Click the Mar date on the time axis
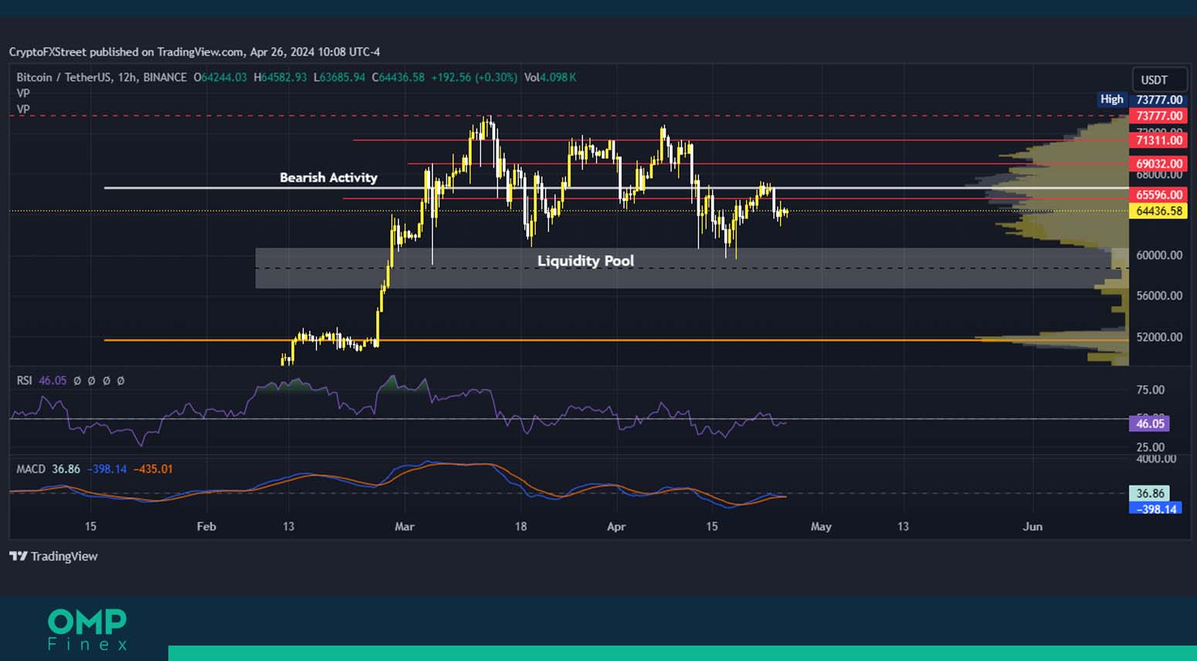The width and height of the screenshot is (1197, 661). pyautogui.click(x=405, y=527)
